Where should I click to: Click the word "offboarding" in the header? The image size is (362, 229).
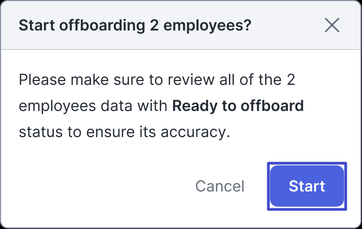(x=102, y=26)
